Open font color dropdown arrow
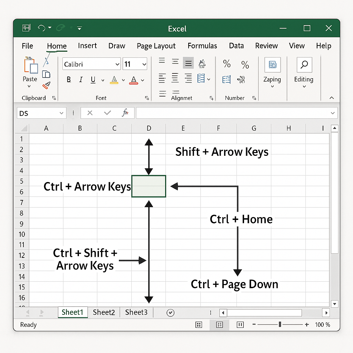The width and height of the screenshot is (353, 353). pos(142,80)
